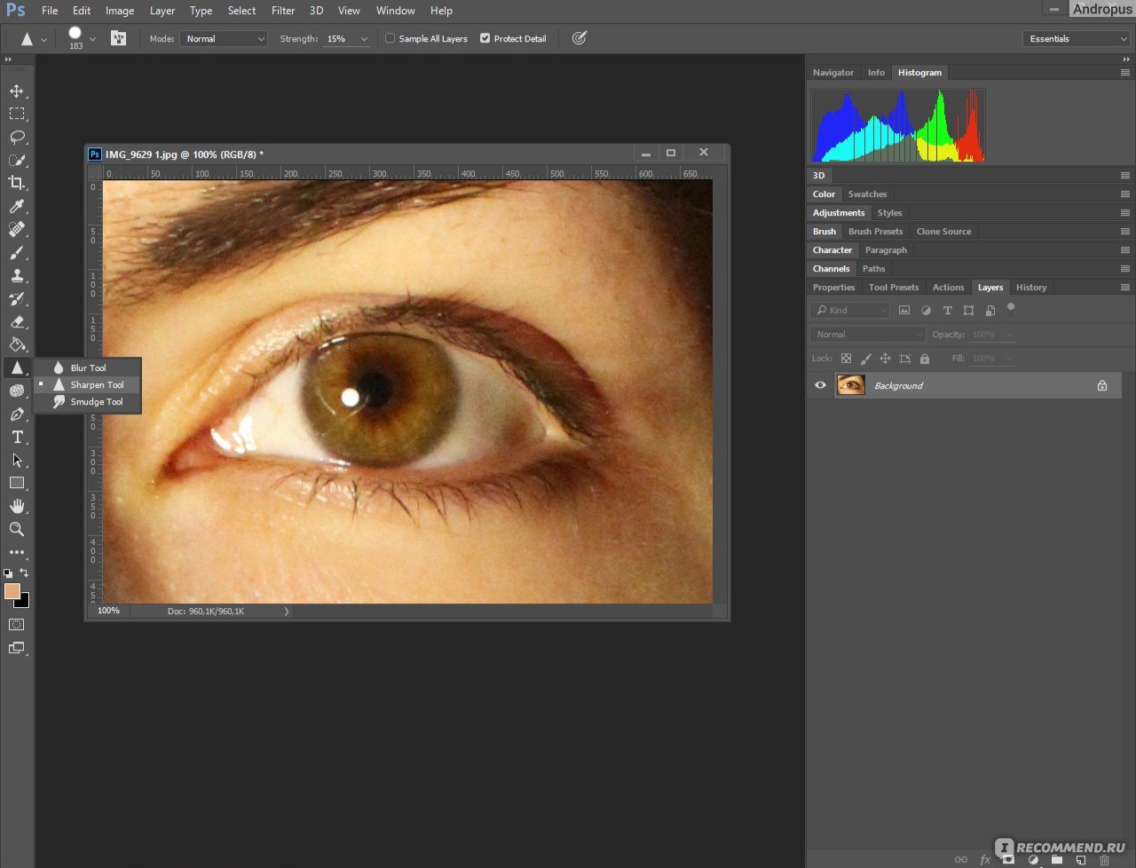Screen dimensions: 1136x868
Task: Select the Eyedropper tool
Action: tap(17, 206)
